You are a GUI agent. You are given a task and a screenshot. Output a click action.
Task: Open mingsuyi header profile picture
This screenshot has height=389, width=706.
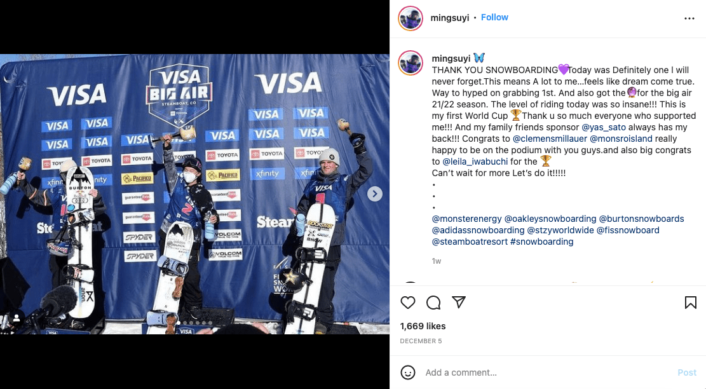[410, 18]
